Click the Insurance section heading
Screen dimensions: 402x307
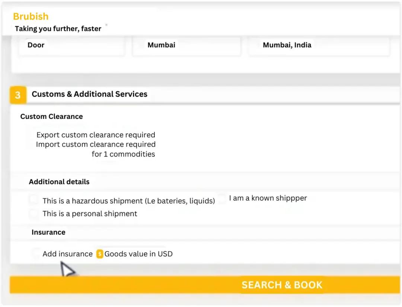(48, 232)
